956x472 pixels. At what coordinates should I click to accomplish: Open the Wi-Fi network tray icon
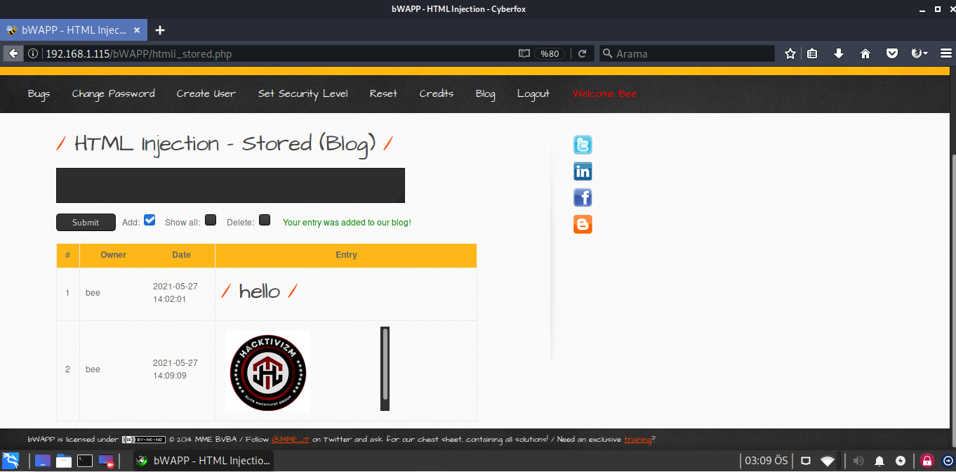828,461
